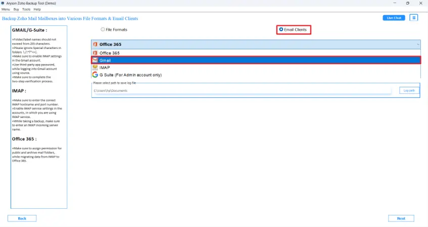Image resolution: width=428 pixels, height=227 pixels.
Task: Click the 'Backup Zoho Mail Mailboxes' title text
Action: point(70,19)
